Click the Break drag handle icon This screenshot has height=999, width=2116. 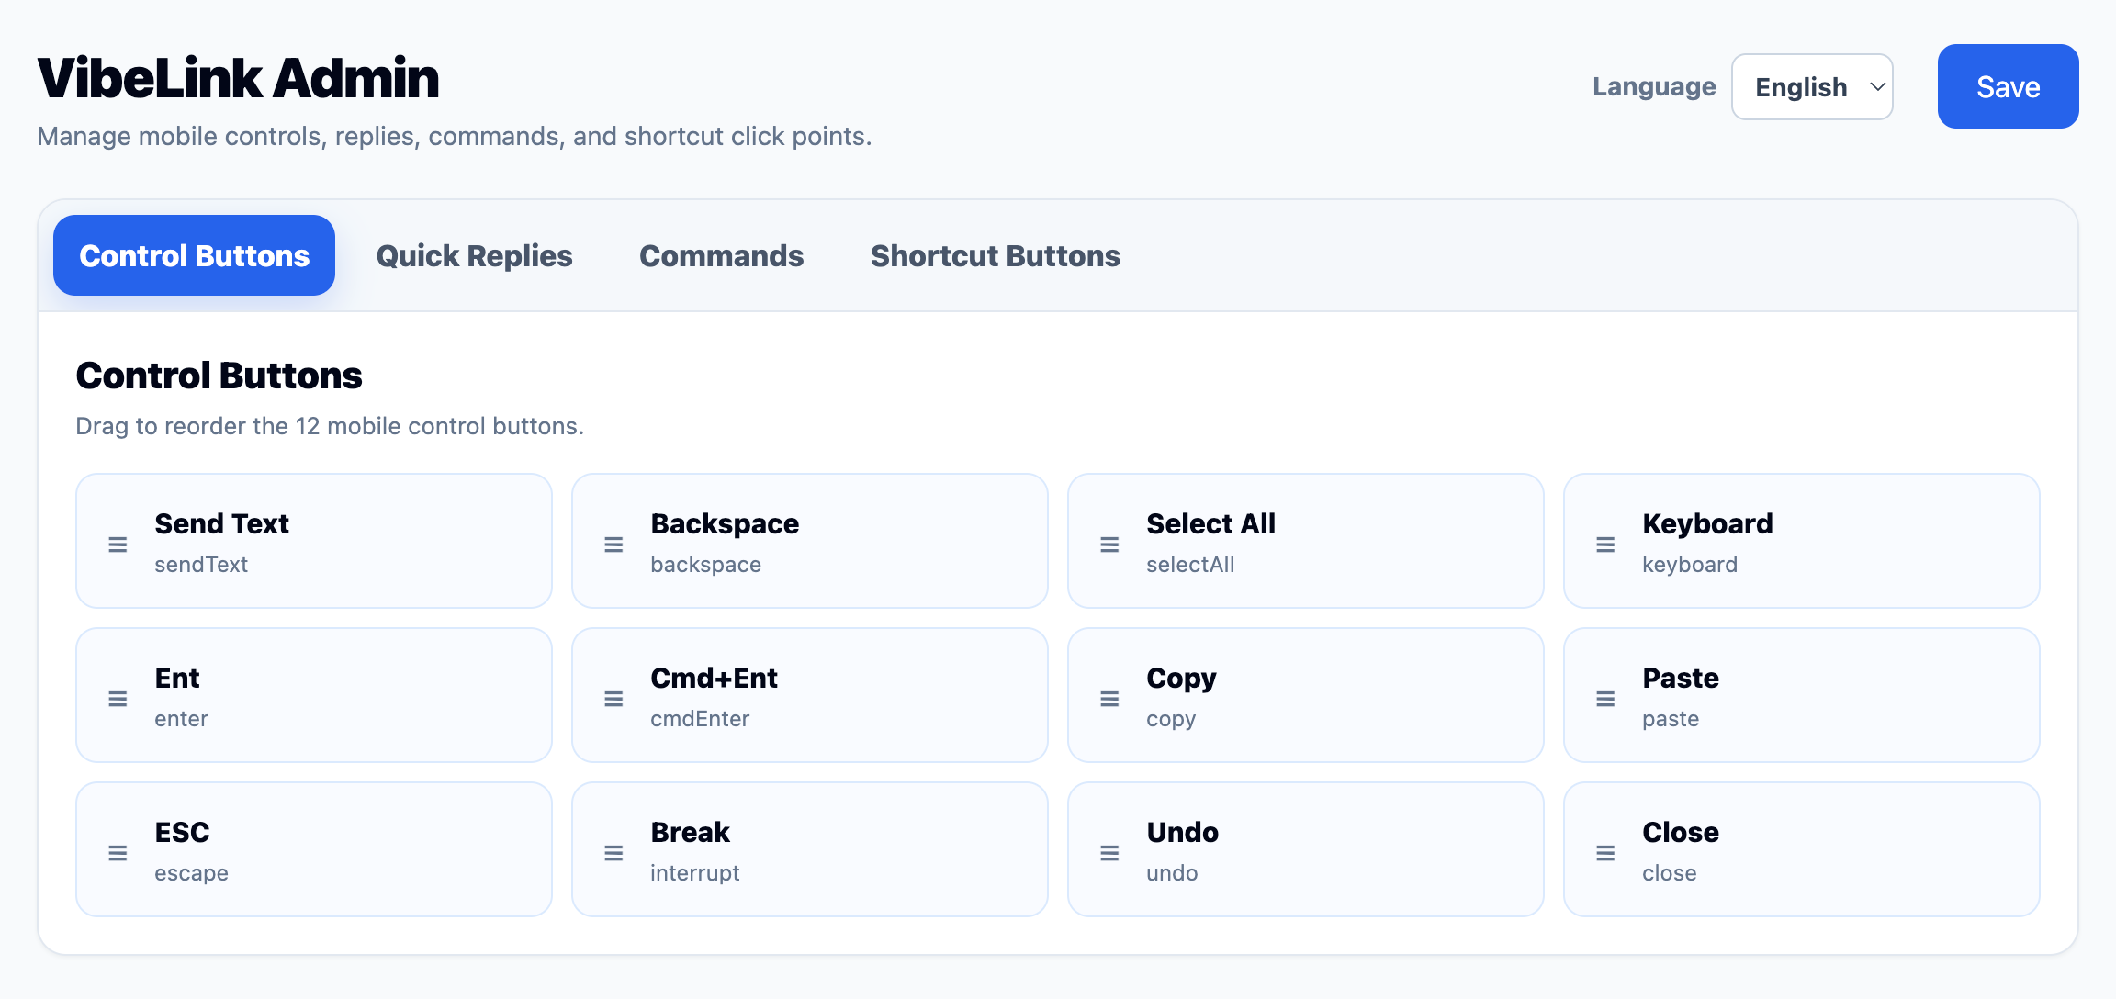(x=613, y=852)
